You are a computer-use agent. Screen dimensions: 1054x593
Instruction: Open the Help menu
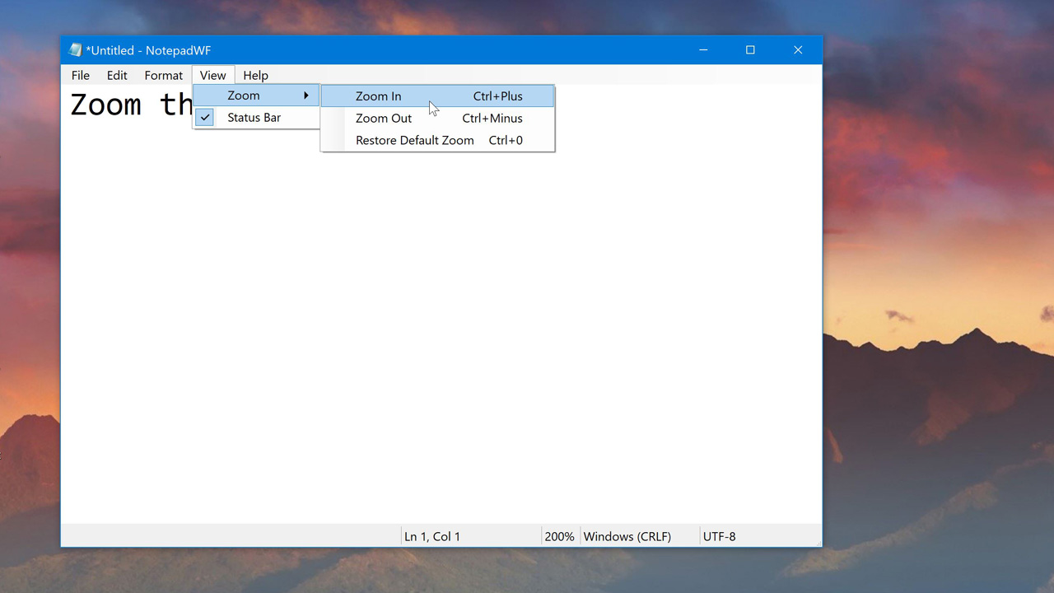coord(255,75)
